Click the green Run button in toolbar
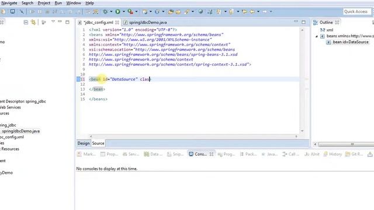The image size is (374, 210). tap(117, 12)
